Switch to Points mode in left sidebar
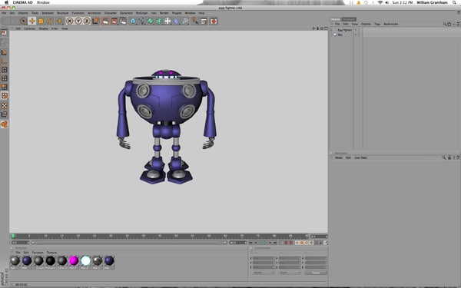Viewport: 461px width, 288px height. 4,70
